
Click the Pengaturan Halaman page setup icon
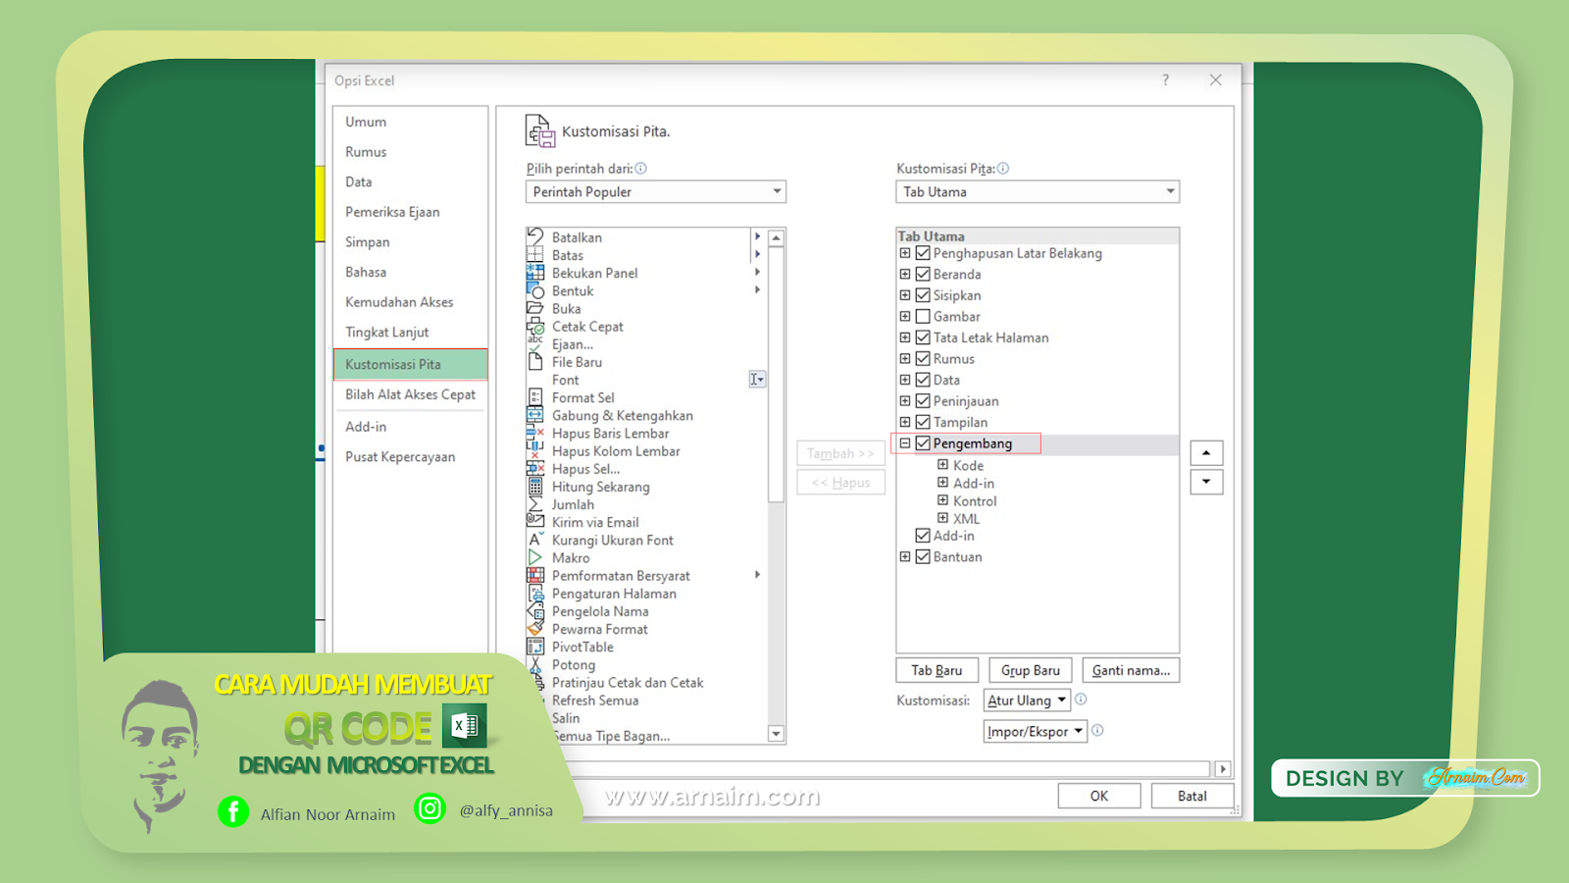click(535, 594)
